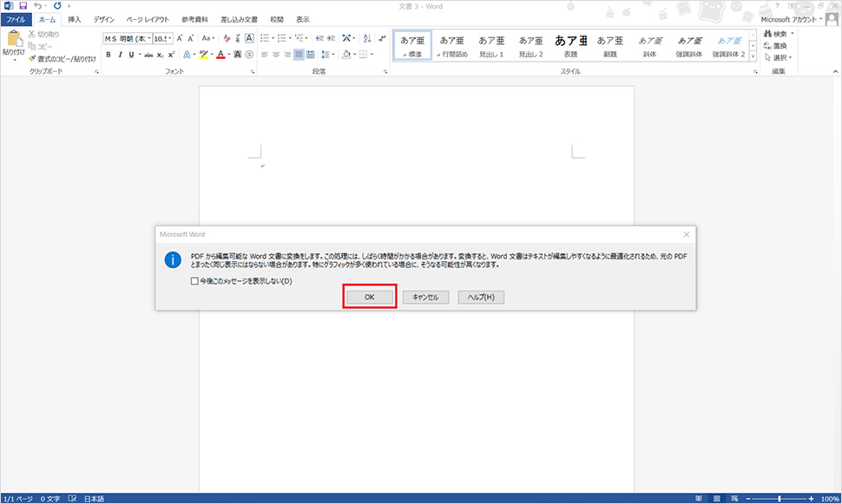Apply italic formatting
Screen dimensions: 842x504
pyautogui.click(x=120, y=55)
